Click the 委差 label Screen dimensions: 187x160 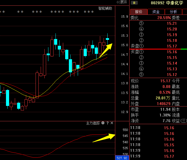[176, 18]
